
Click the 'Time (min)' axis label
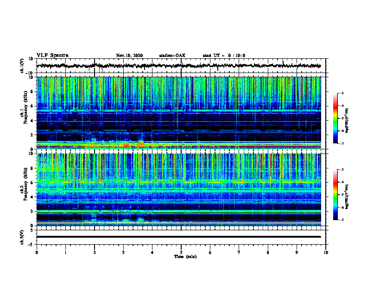point(185,257)
